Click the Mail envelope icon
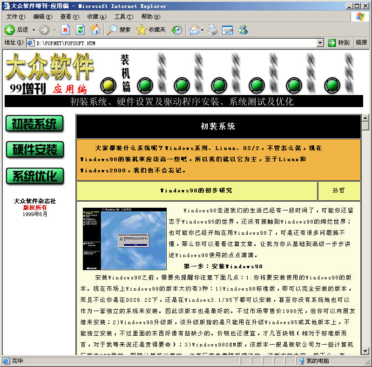The height and width of the screenshot is (367, 372). (x=195, y=30)
